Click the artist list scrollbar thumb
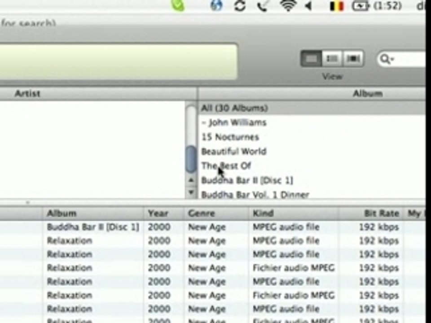 click(191, 159)
